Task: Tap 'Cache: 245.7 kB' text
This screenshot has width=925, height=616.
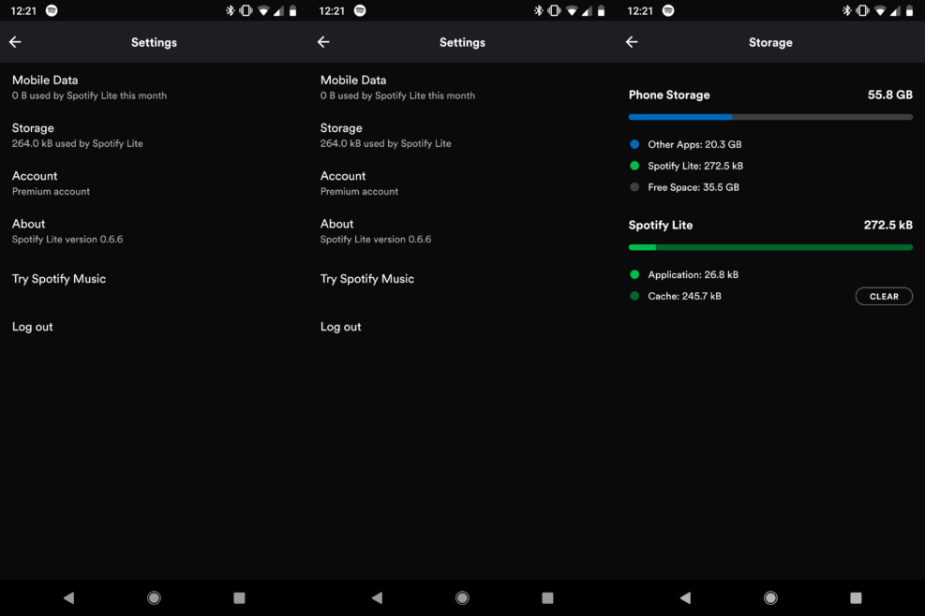Action: [684, 296]
